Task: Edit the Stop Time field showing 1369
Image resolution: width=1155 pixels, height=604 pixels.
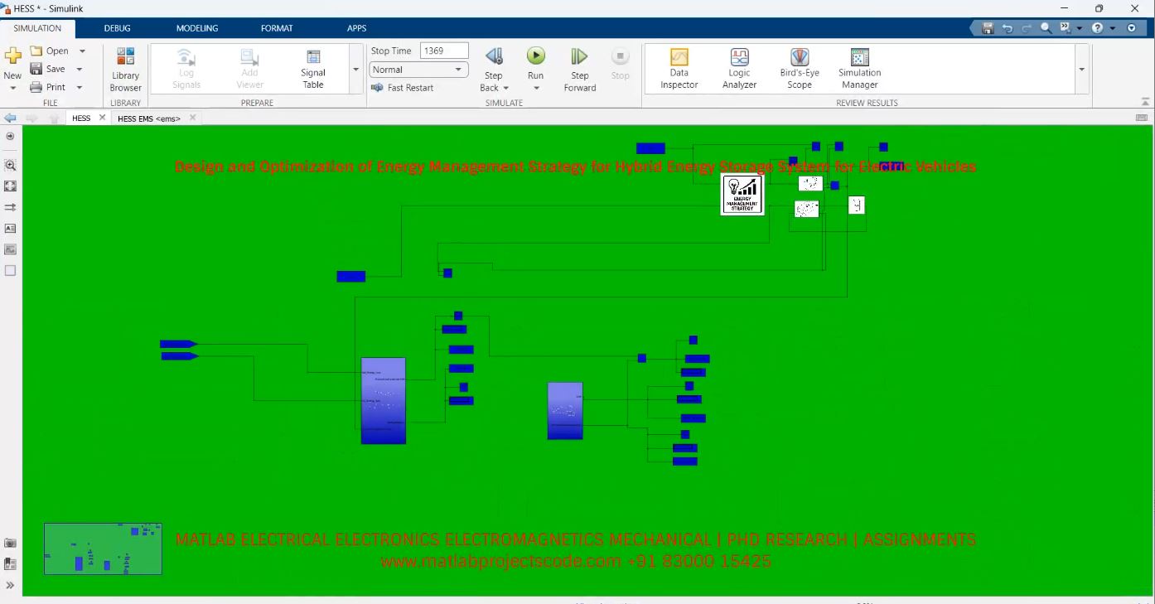Action: [x=444, y=50]
